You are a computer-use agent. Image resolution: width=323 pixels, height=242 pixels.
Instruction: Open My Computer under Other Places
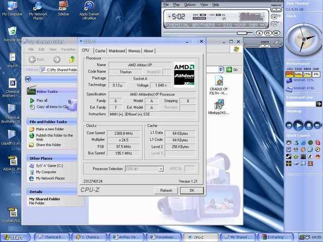click(43, 172)
